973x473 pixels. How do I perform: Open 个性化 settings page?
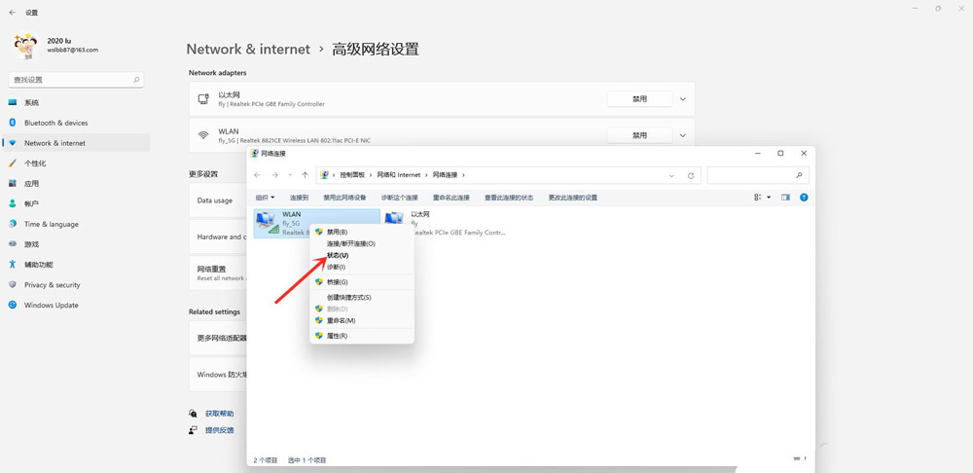[x=76, y=164]
